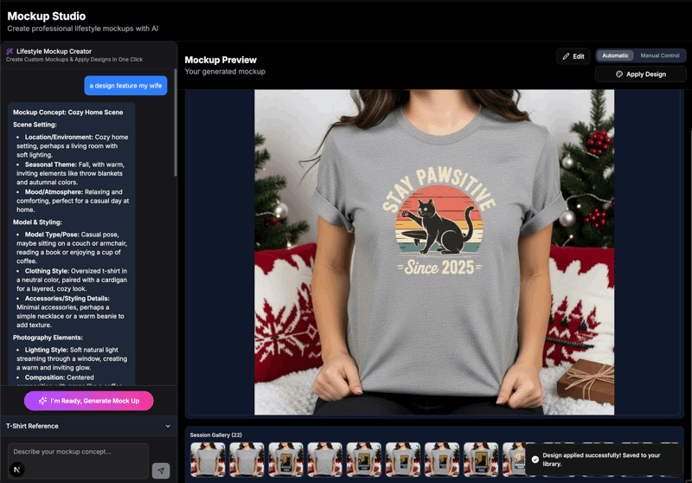Click the sparkle icon on the Generate button
The image size is (692, 483).
[42, 401]
